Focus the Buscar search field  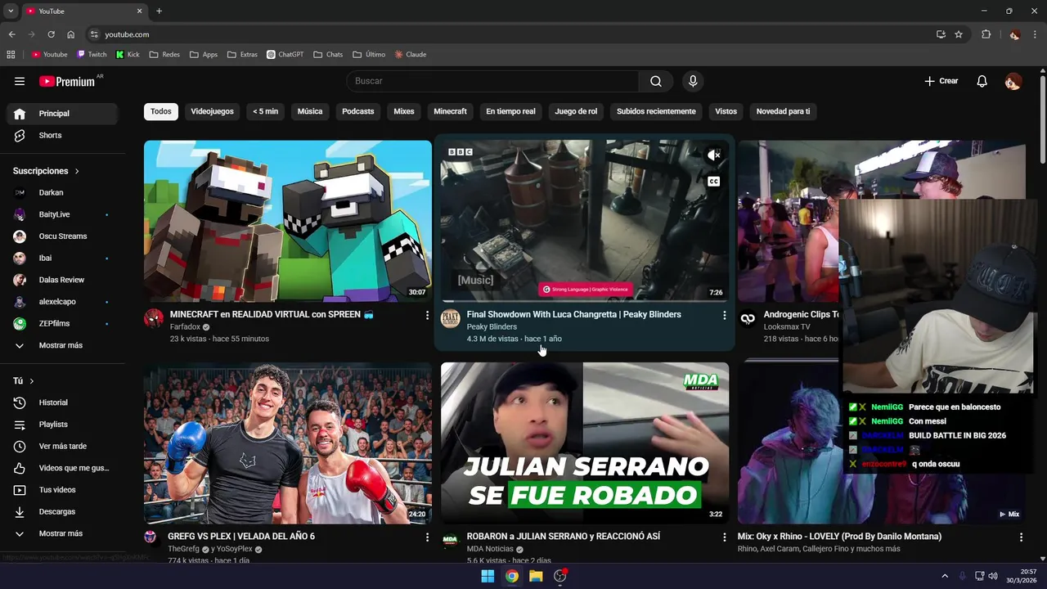coord(492,81)
